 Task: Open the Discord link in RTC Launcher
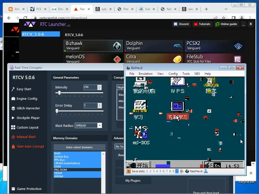tap(181, 24)
